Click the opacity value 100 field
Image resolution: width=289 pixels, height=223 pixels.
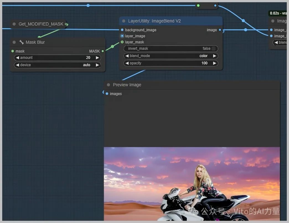[x=204, y=63]
